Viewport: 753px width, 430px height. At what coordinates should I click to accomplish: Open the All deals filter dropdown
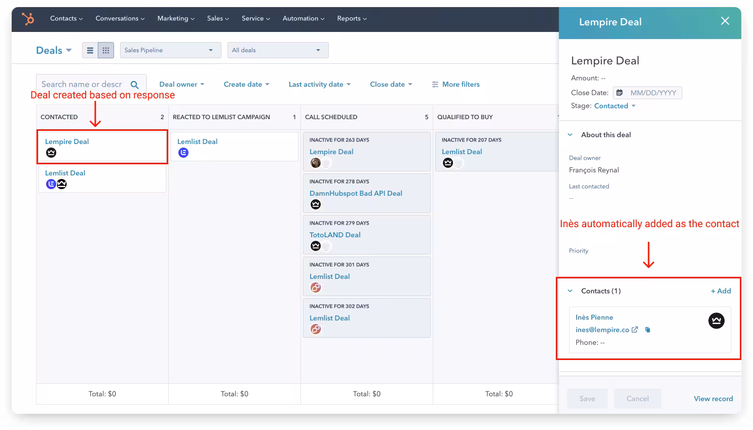click(278, 50)
